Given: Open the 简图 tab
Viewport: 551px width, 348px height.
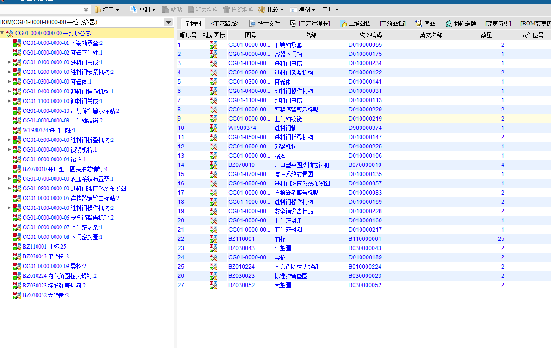Looking at the screenshot, I should [425, 24].
